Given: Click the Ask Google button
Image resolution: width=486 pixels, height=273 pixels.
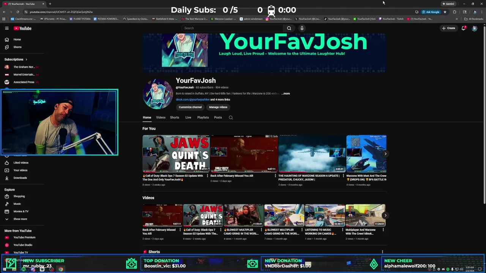Looking at the screenshot, I should coord(431,12).
